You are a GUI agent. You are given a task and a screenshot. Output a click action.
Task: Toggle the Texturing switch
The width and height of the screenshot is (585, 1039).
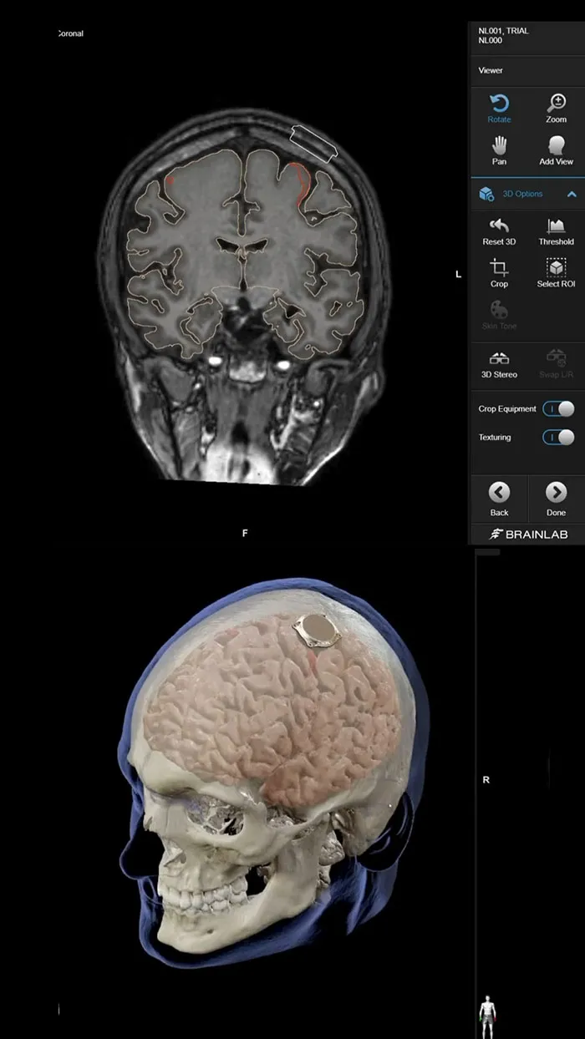[558, 437]
